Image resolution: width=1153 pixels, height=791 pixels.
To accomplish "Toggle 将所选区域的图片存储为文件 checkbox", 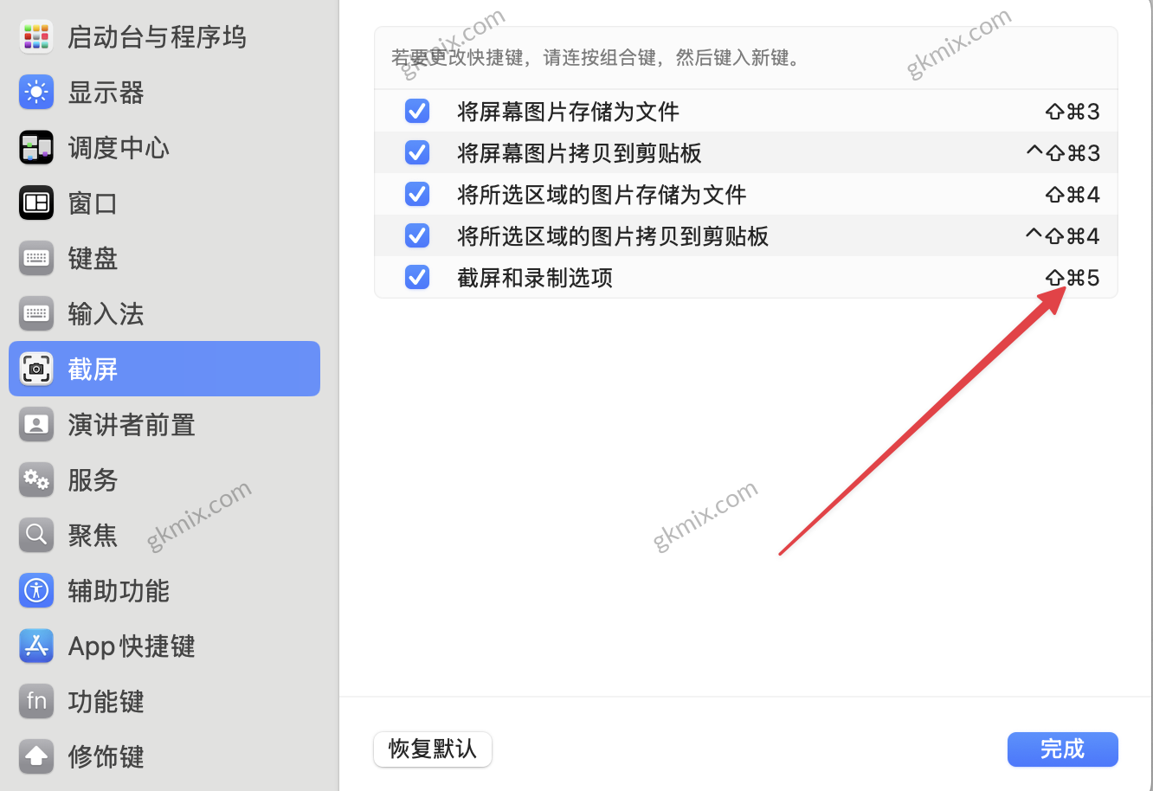I will [417, 194].
